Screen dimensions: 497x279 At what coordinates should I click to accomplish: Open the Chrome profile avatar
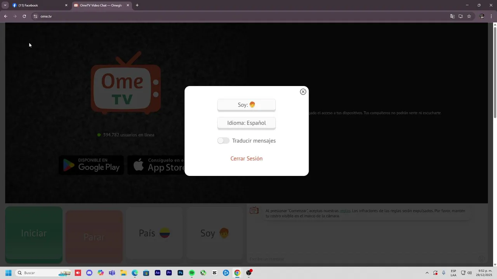(482, 16)
